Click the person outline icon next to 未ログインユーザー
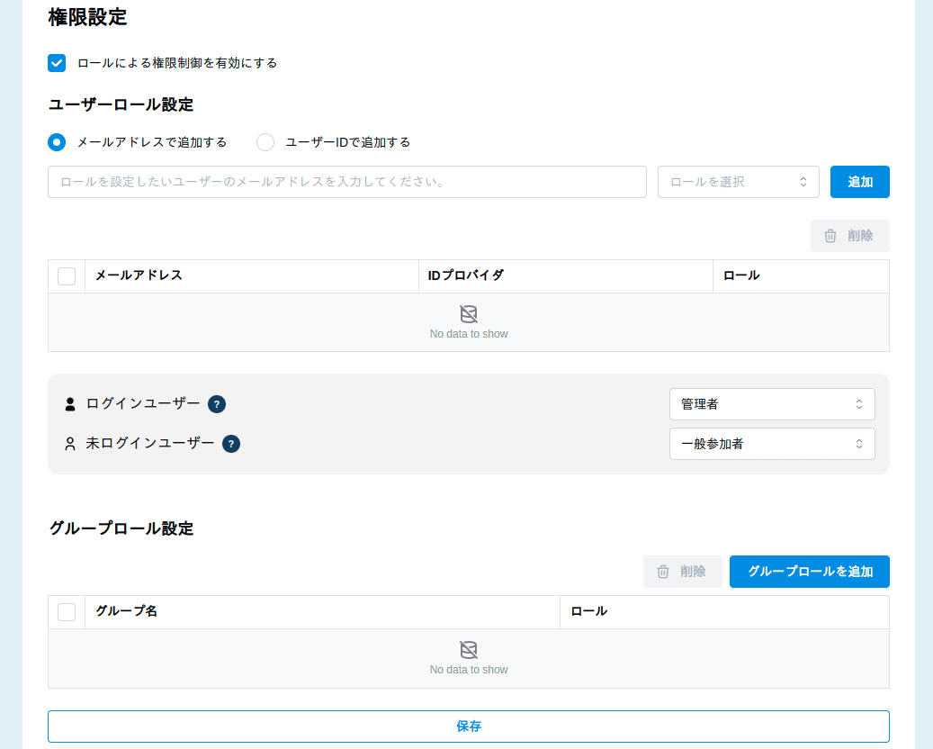 pyautogui.click(x=70, y=443)
